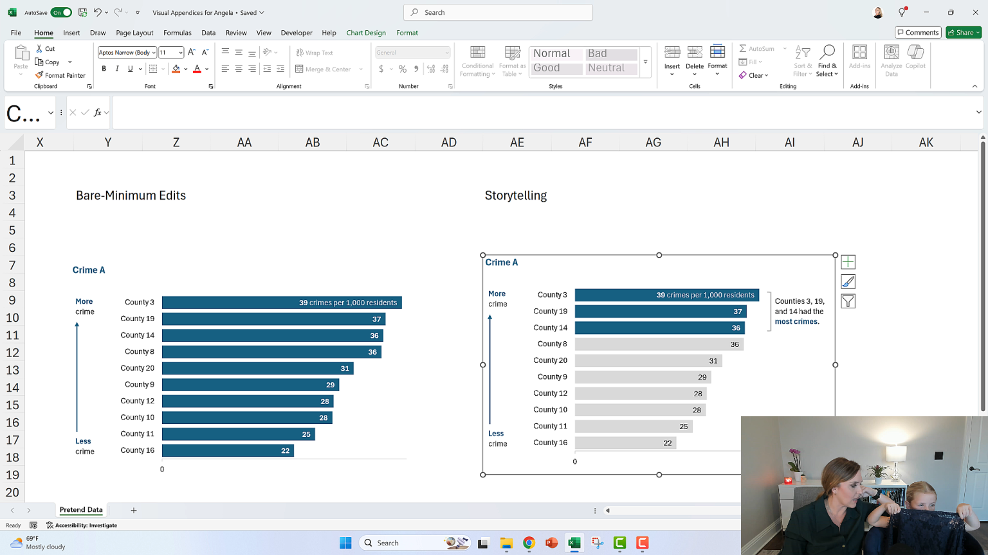The width and height of the screenshot is (988, 555).
Task: Open the Comments panel
Action: (x=918, y=32)
